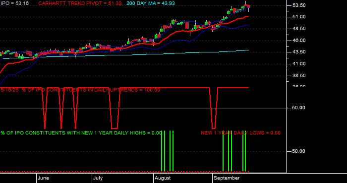Click the 48.50 price axis value
347x183 pixels.
[299, 29]
